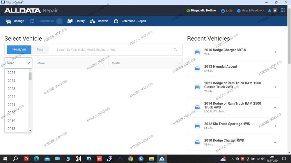The height and width of the screenshot is (163, 291).
Task: Click the Change menu label
Action: point(19,21)
